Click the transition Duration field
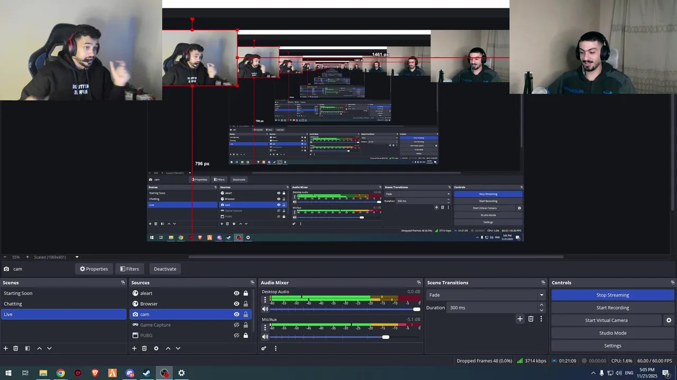The width and height of the screenshot is (677, 380). coord(492,308)
